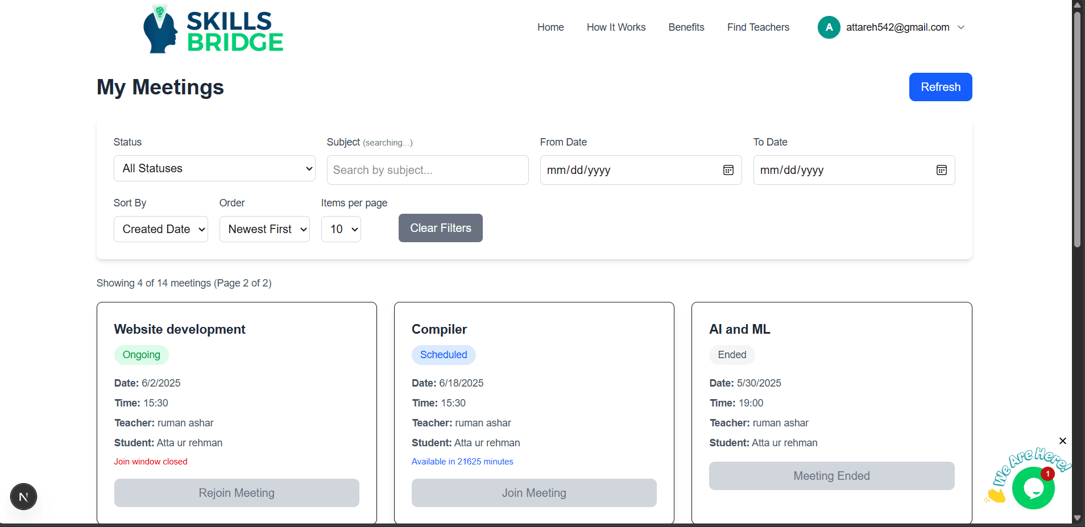Open How It Works nav link

[x=616, y=27]
